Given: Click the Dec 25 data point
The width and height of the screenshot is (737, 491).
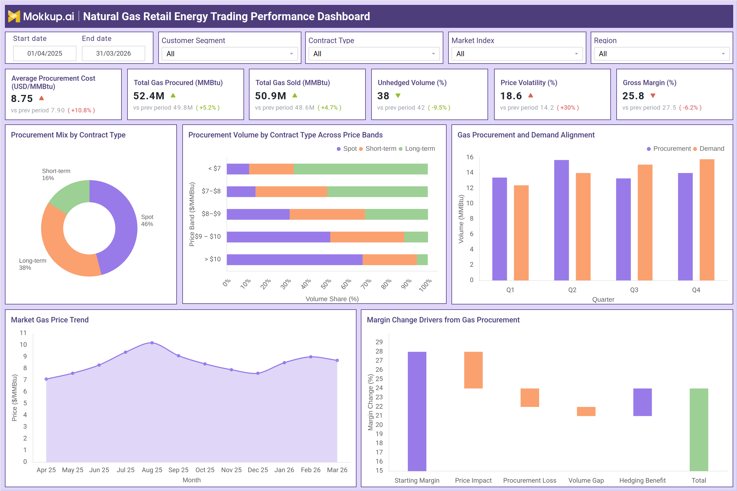Looking at the screenshot, I should [x=258, y=373].
